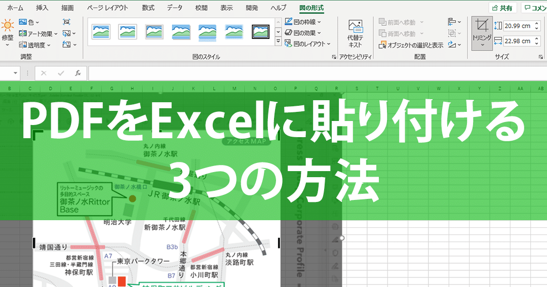Click the 共有 (Share) button

[x=502, y=8]
